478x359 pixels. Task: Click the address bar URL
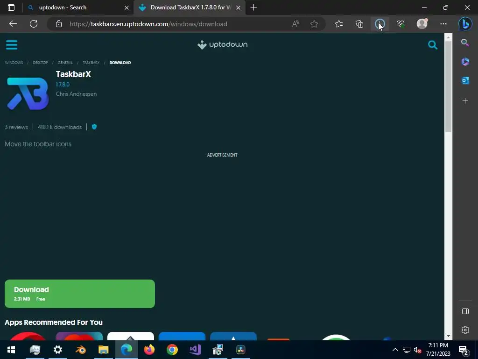point(148,24)
